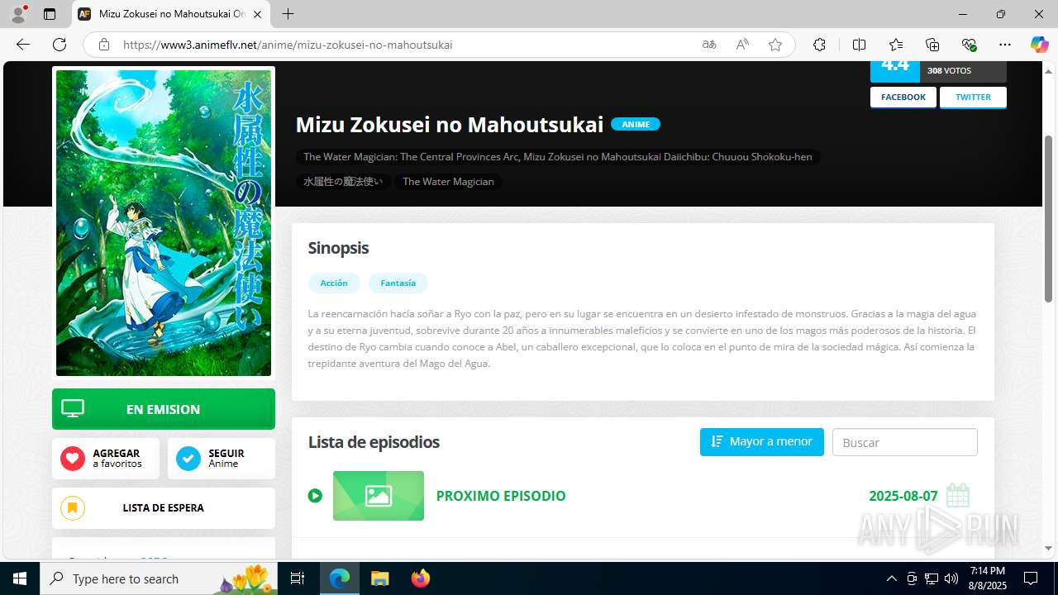Click the anime cover poster image
Image resolution: width=1058 pixels, height=595 pixels.
[x=164, y=223]
